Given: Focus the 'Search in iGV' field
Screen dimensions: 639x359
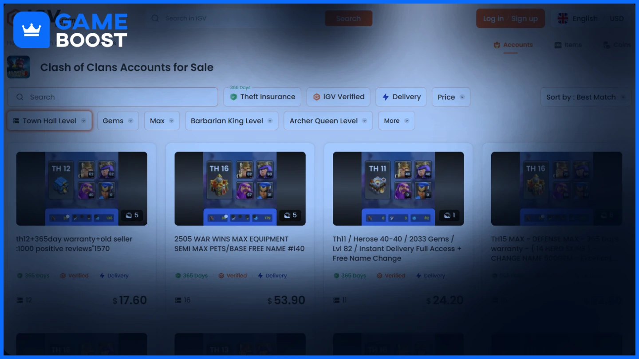Looking at the screenshot, I should [235, 18].
